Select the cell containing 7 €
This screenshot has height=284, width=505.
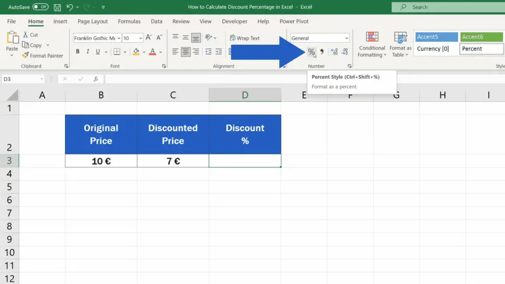click(173, 161)
